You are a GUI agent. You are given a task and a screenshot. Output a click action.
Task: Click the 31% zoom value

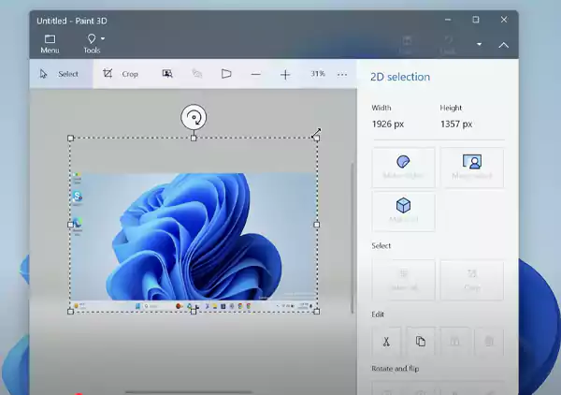(318, 74)
